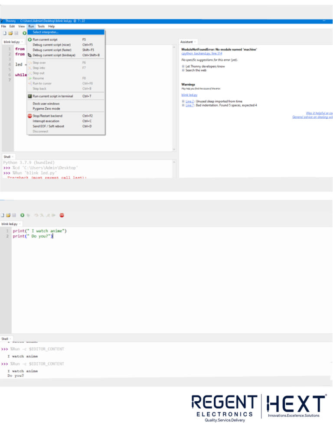Expand the Line 7 bad indentation warning
333x429 pixels.
pos(183,105)
